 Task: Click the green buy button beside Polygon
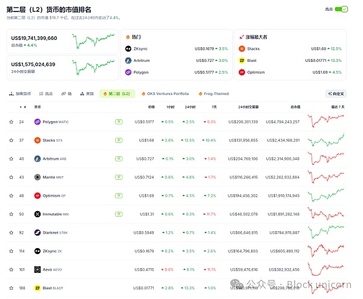[119, 122]
